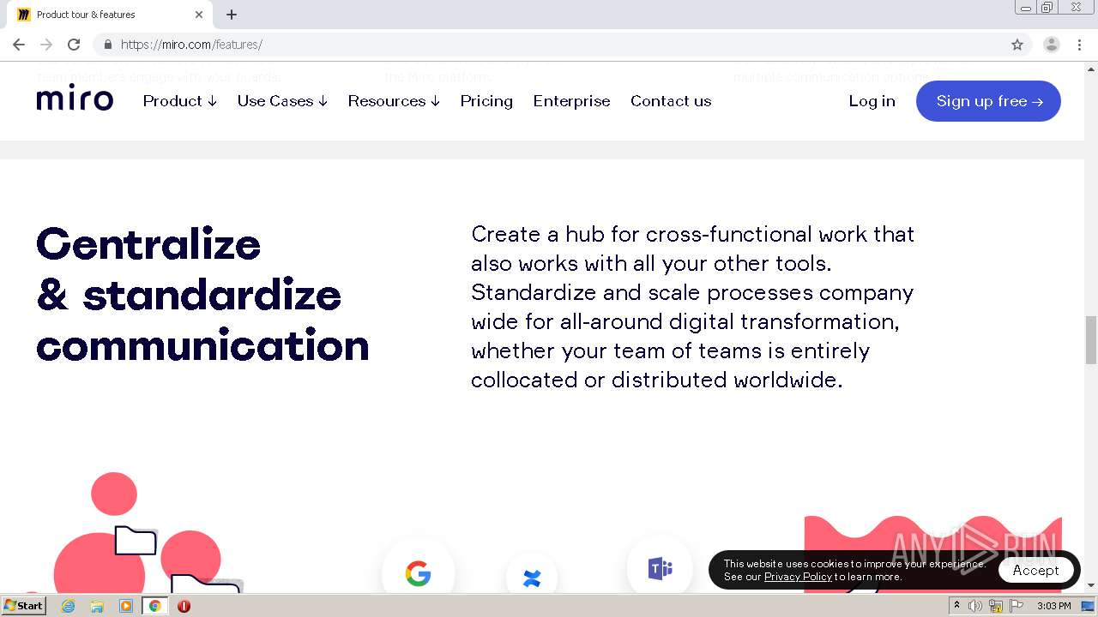The width and height of the screenshot is (1098, 617).
Task: Click the Centralize & standardize communication heading
Action: coord(202,295)
